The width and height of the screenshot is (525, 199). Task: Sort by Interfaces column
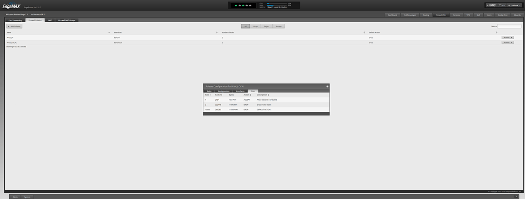pyautogui.click(x=166, y=32)
